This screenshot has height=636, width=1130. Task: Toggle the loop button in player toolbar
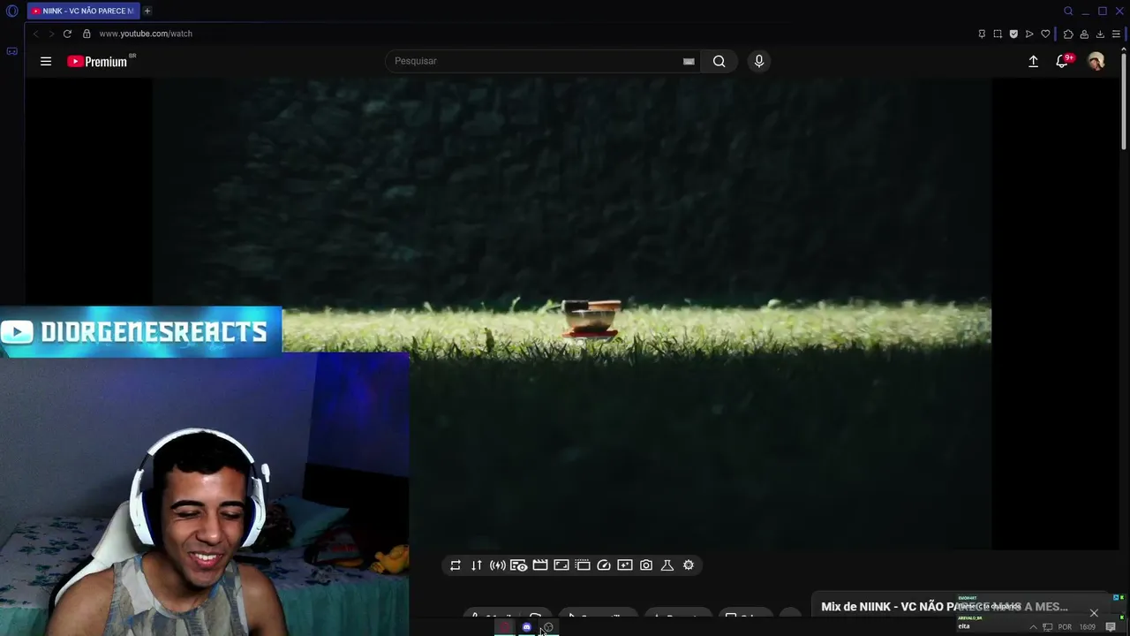tap(456, 565)
